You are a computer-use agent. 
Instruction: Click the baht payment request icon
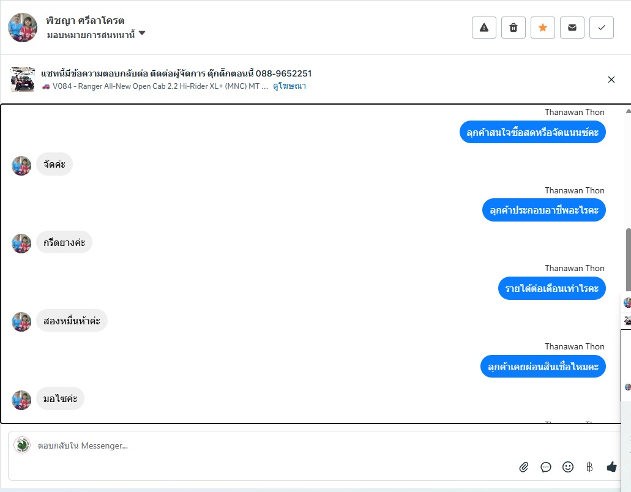point(589,467)
